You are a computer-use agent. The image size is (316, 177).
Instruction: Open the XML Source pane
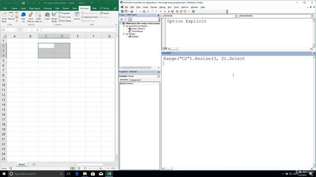(77, 16)
